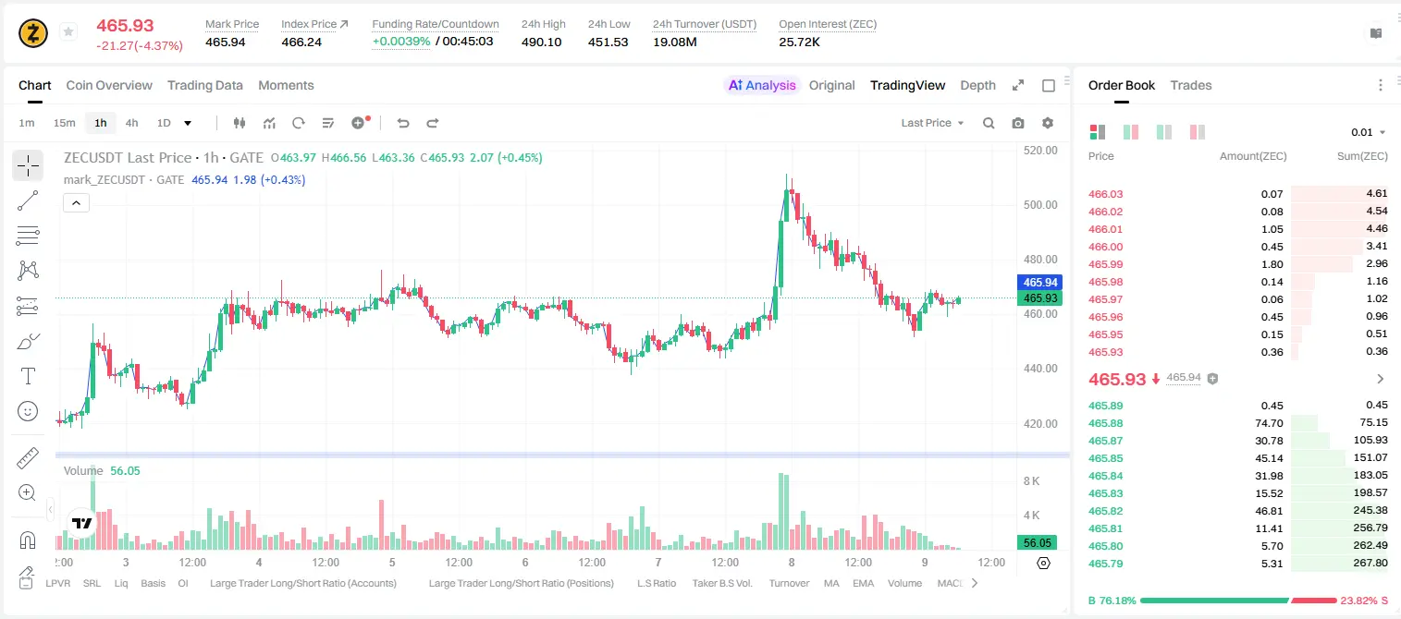Undo the last chart action
The height and width of the screenshot is (619, 1401).
(x=402, y=123)
